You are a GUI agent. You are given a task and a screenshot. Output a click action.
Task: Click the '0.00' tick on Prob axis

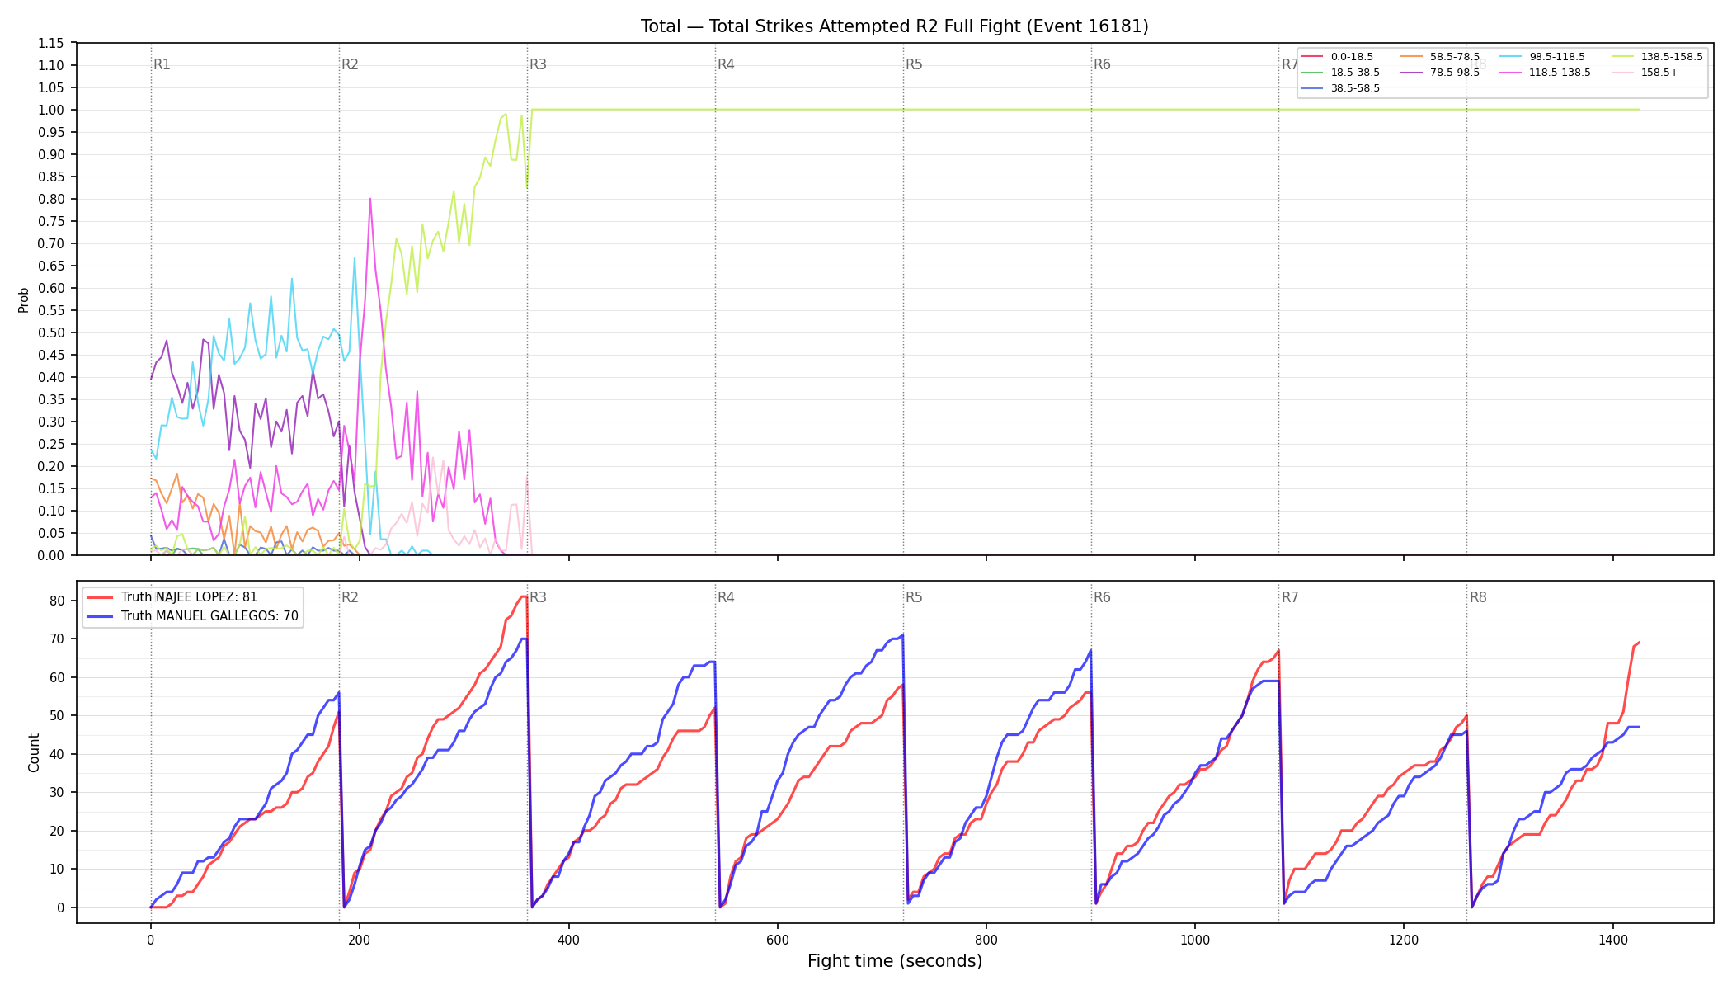pyautogui.click(x=51, y=555)
